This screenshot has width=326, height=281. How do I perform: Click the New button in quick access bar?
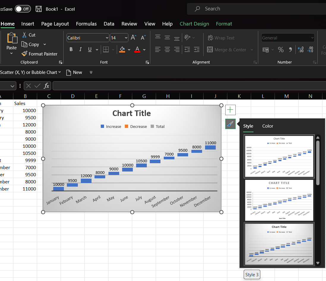click(74, 72)
